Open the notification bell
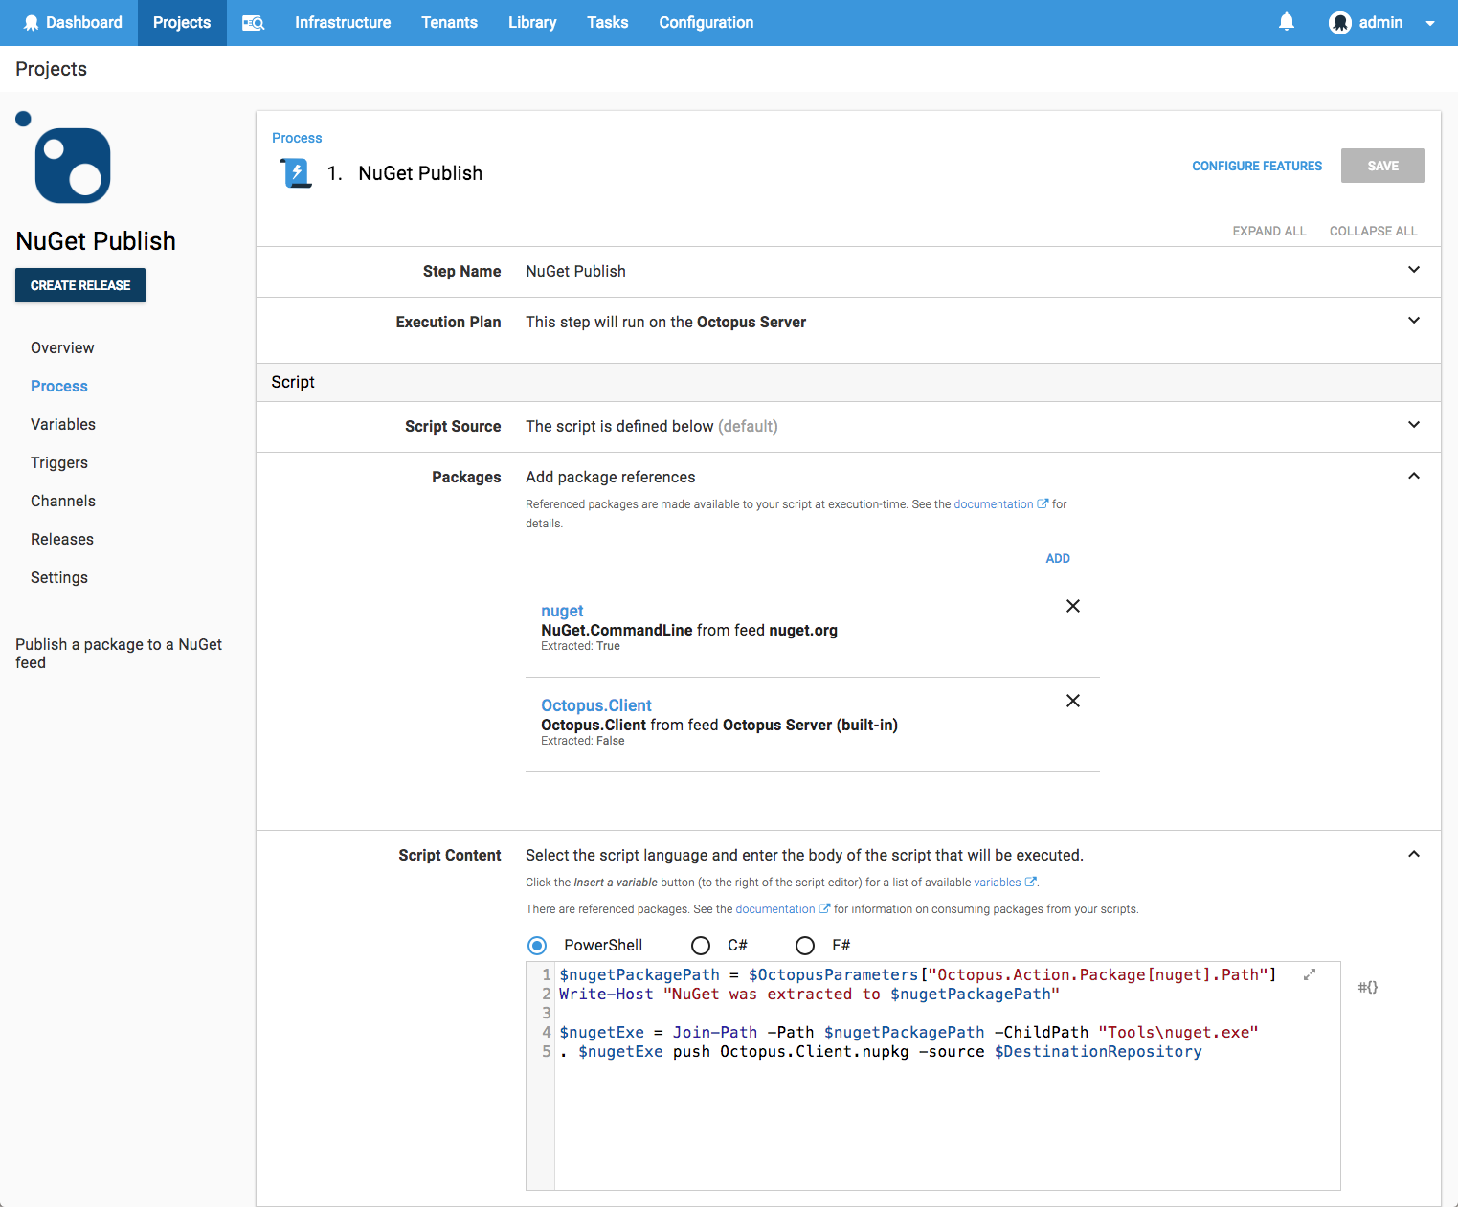 1286,21
